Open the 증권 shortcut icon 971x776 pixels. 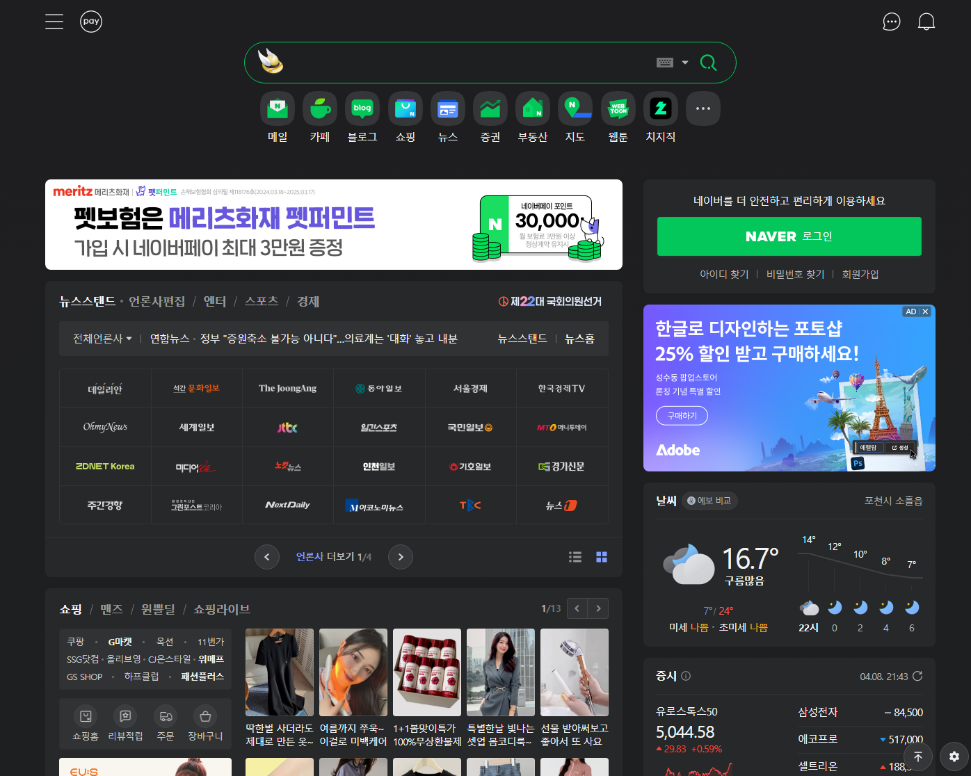pos(490,108)
